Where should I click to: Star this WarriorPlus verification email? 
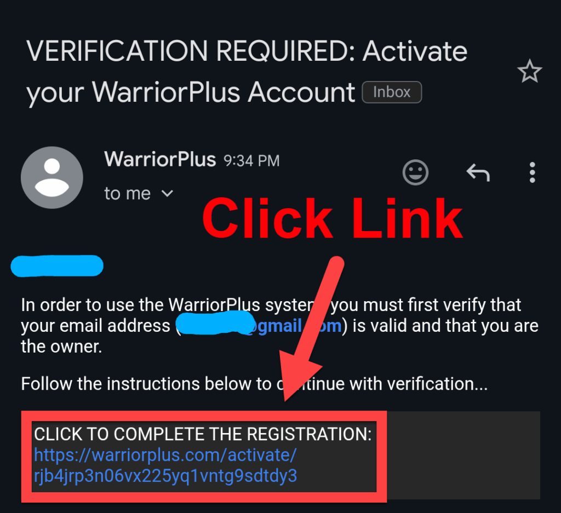(x=530, y=71)
